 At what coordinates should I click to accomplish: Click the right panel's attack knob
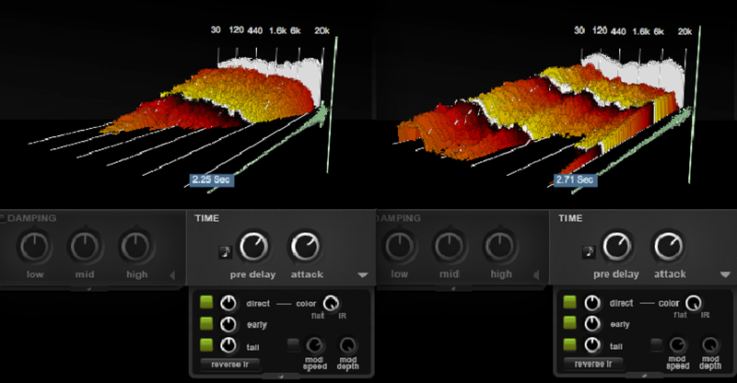click(x=669, y=247)
